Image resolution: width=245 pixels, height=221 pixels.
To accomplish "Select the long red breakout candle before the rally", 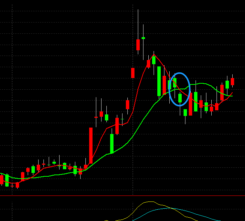I will [x=91, y=145].
